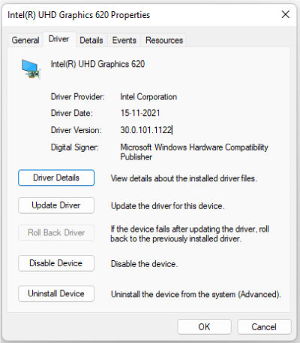
Task: Click the Update Driver button
Action: click(56, 205)
